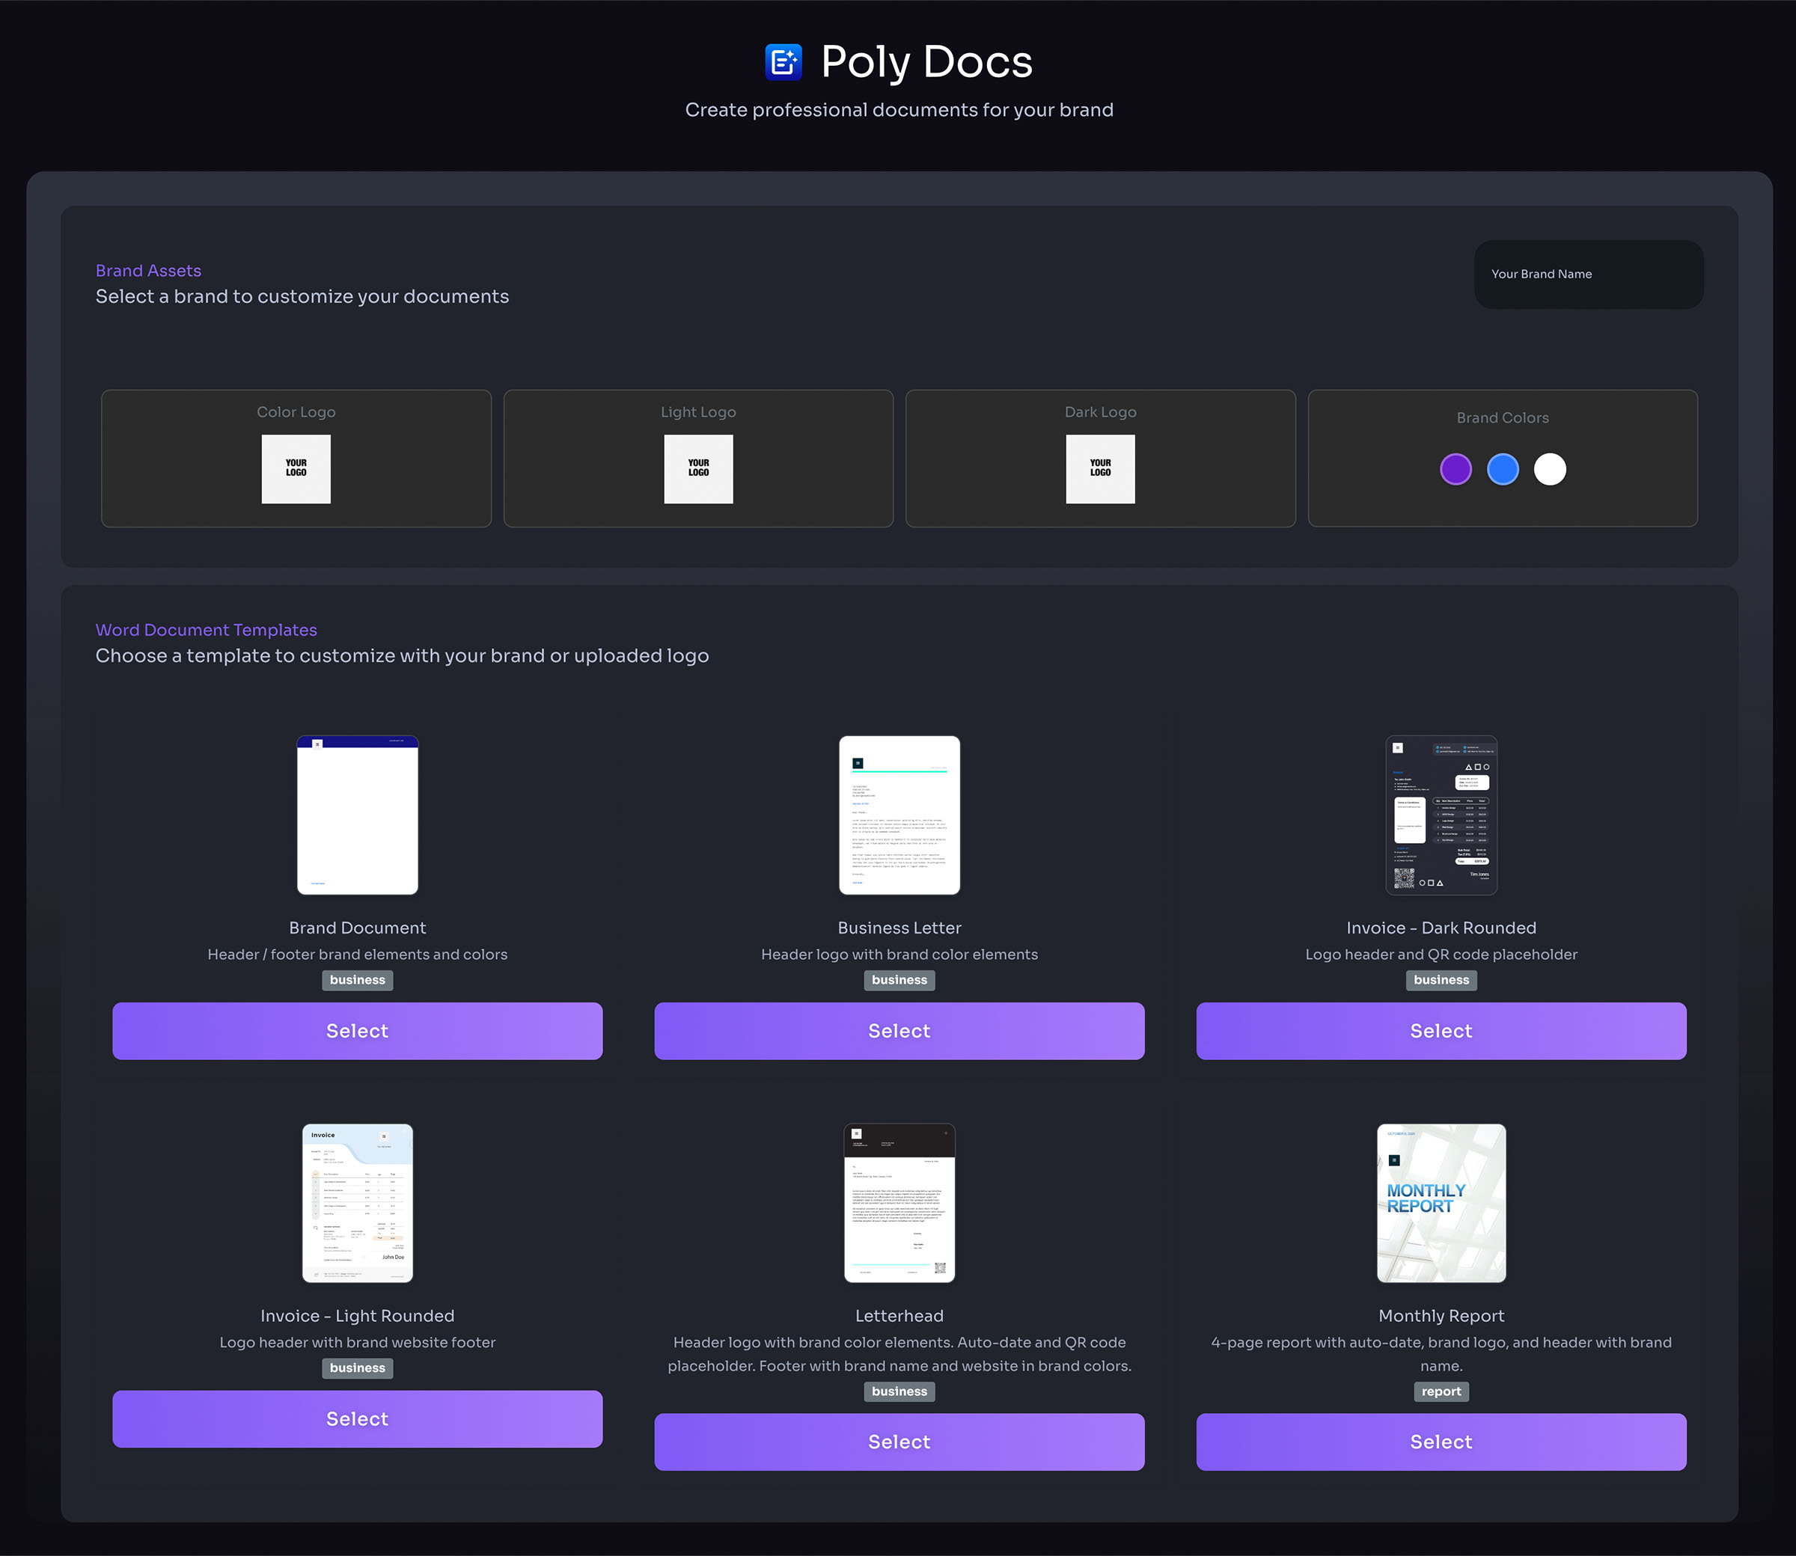Select the Monthly Report template
Image resolution: width=1796 pixels, height=1556 pixels.
point(1441,1442)
